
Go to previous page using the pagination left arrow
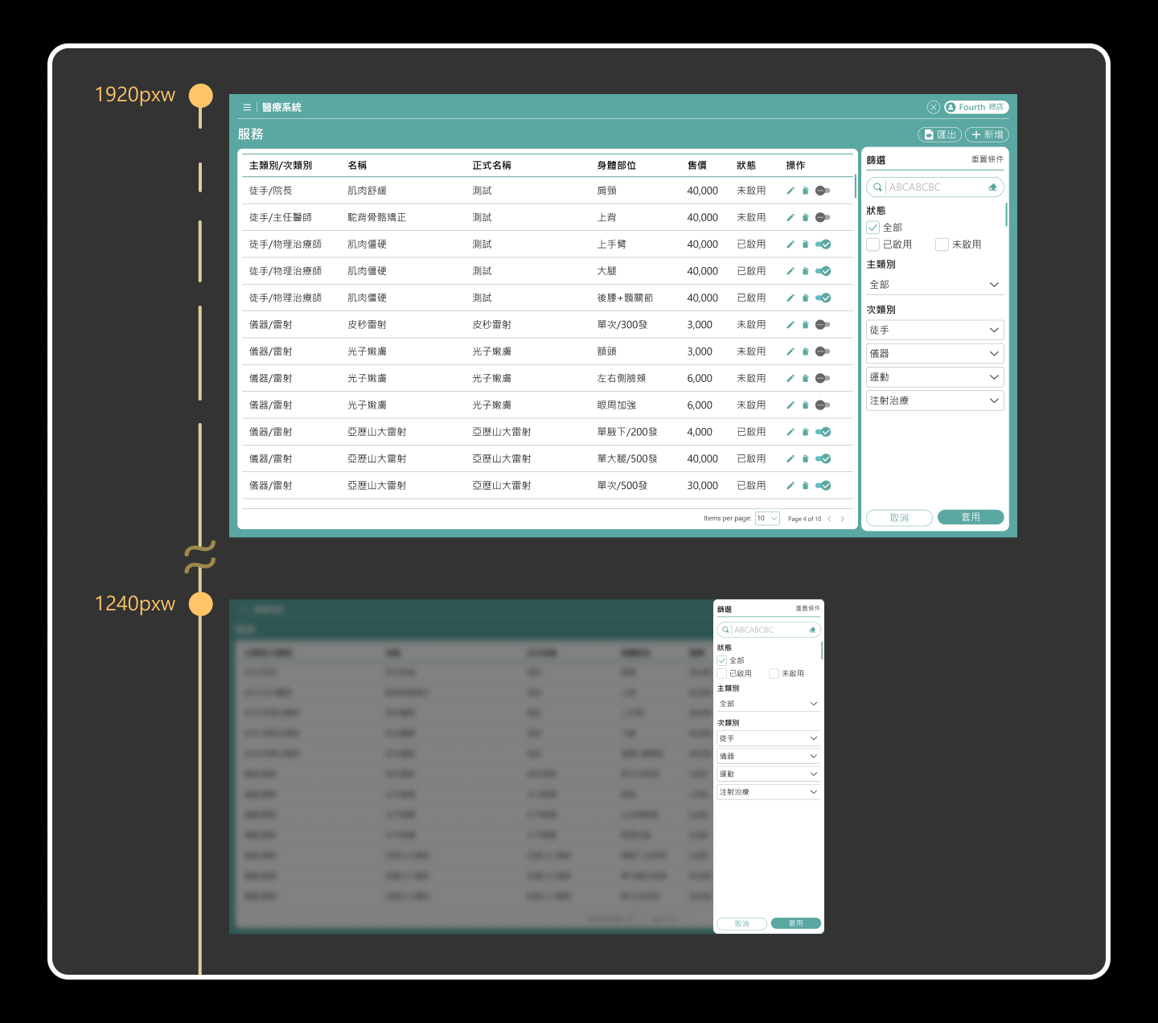pyautogui.click(x=829, y=519)
